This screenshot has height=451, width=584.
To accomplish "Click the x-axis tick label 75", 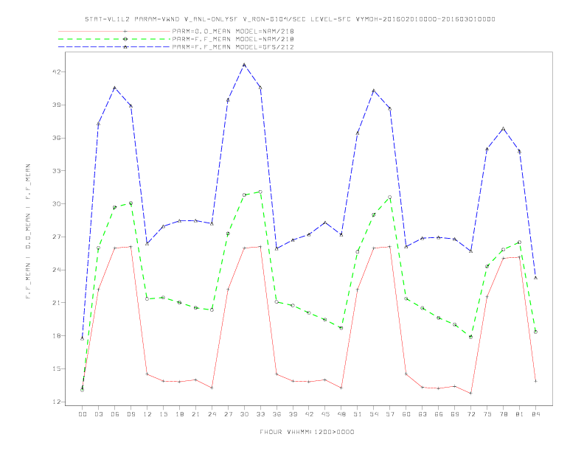I will pos(487,414).
